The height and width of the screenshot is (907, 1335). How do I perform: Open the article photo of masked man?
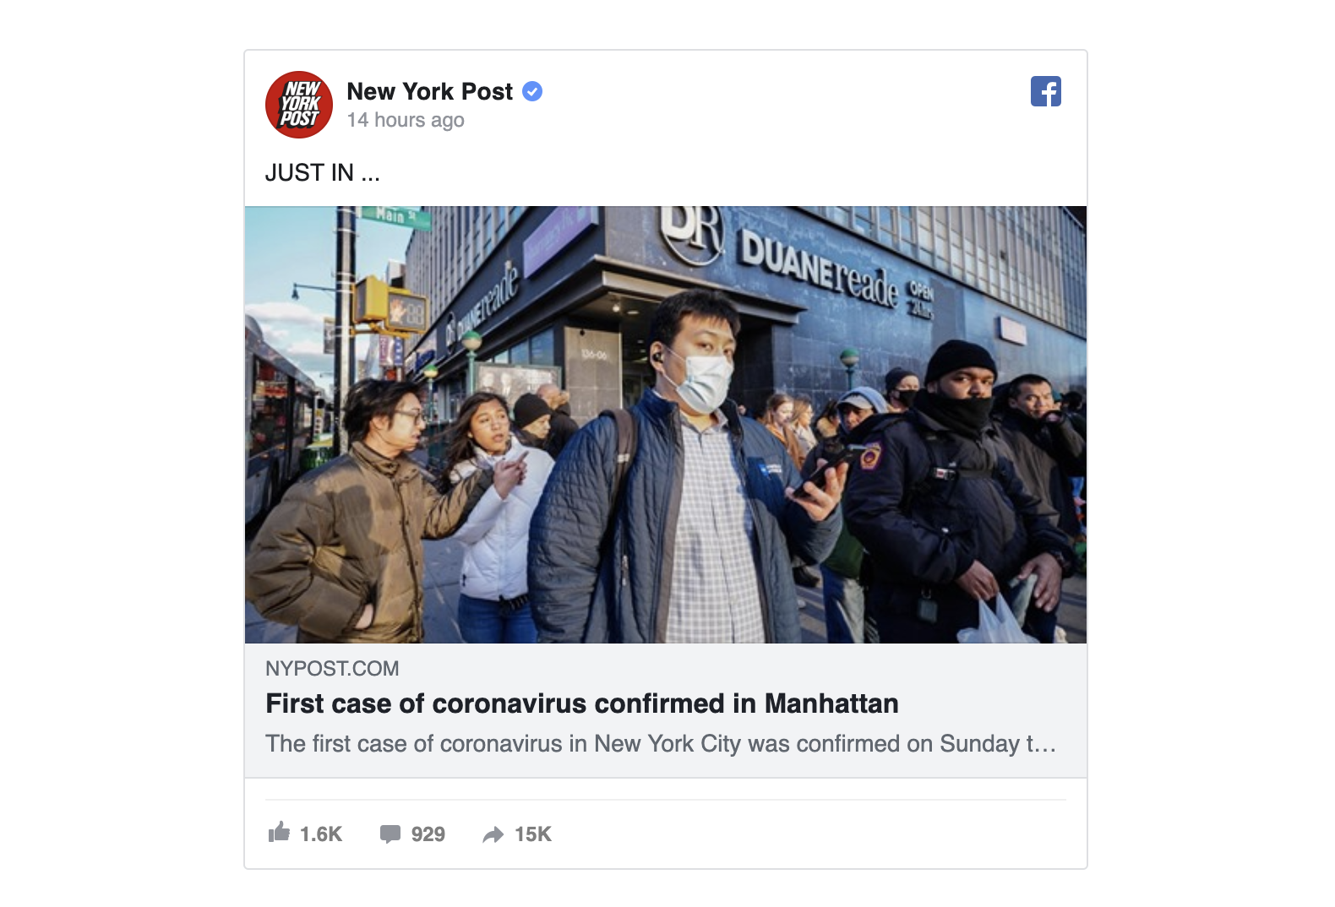coord(666,425)
